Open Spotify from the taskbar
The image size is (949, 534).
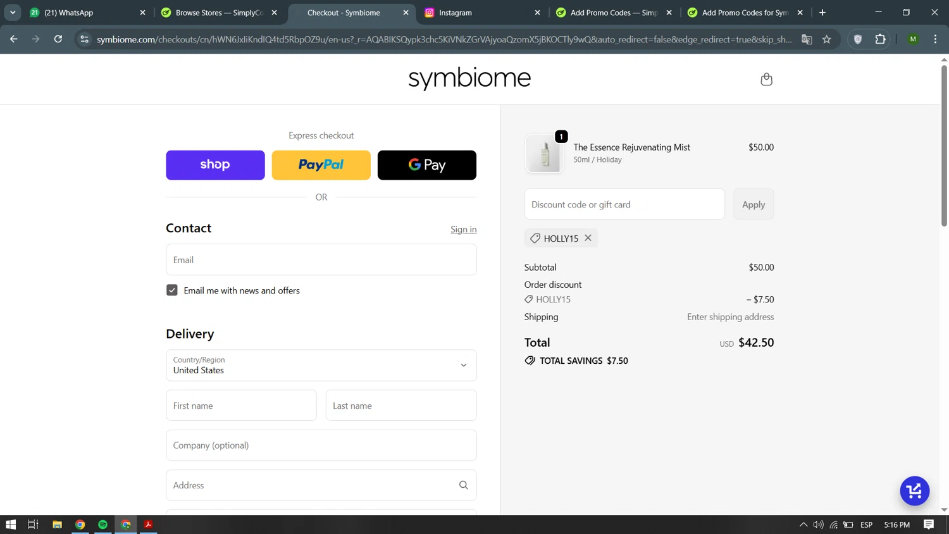pyautogui.click(x=102, y=525)
